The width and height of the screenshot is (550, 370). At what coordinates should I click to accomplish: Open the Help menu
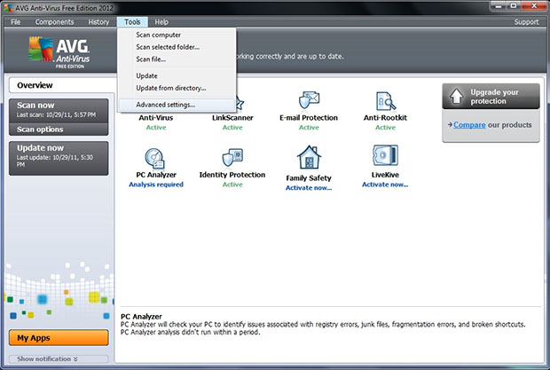pyautogui.click(x=161, y=22)
